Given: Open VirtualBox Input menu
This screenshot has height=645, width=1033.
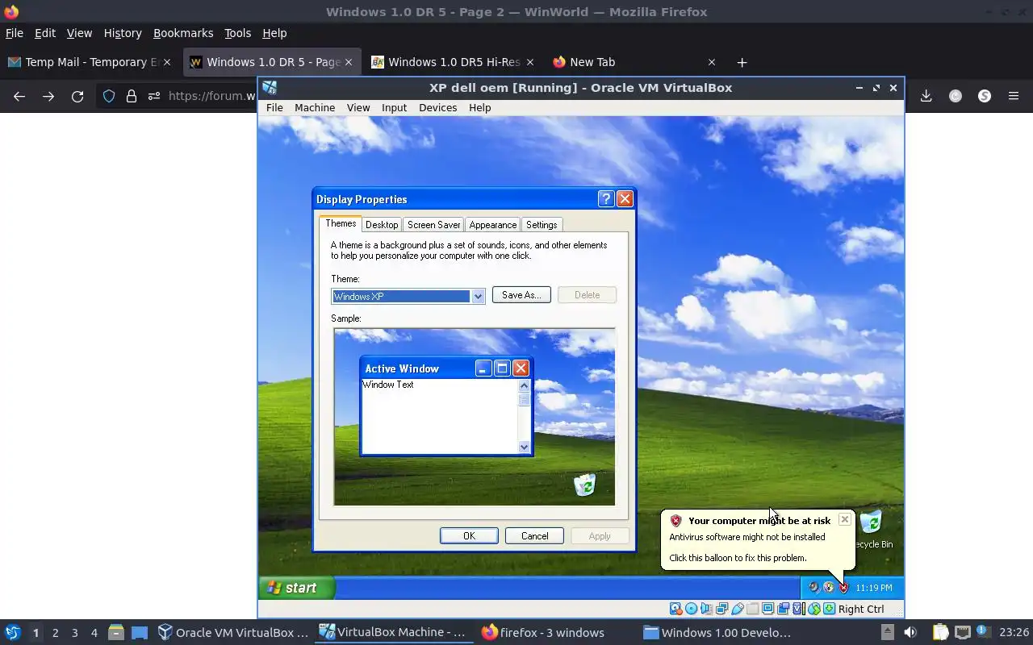Looking at the screenshot, I should pos(394,107).
